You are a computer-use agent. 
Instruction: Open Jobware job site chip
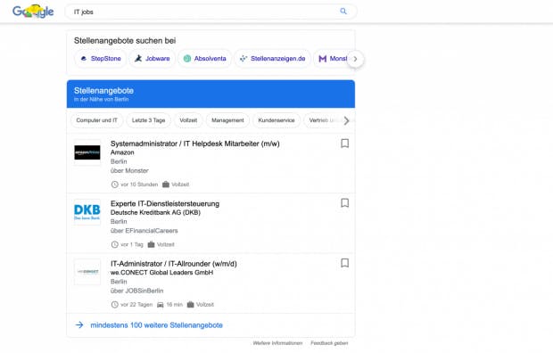point(152,59)
